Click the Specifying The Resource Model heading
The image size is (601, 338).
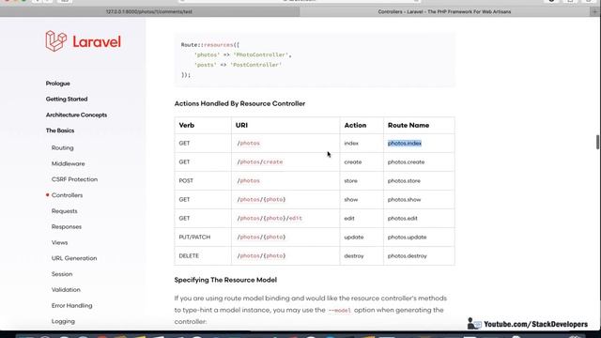[225, 280]
